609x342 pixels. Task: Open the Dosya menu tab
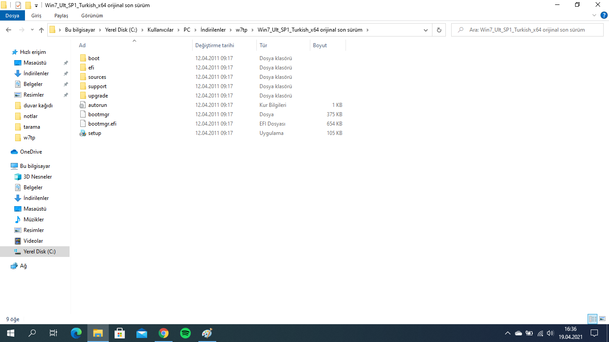tap(12, 16)
